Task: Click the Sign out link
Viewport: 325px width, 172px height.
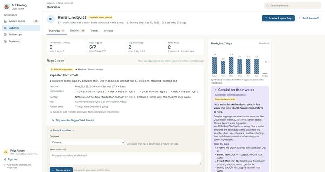Action: point(11,160)
